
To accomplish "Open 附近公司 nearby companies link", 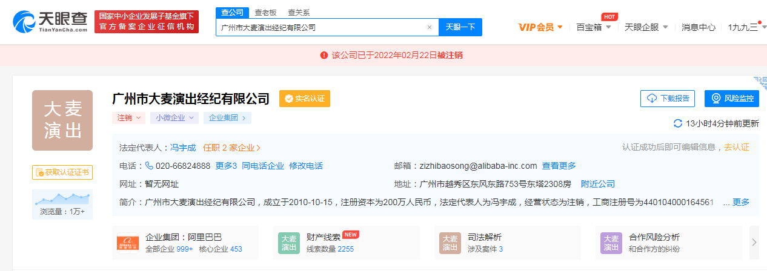I will point(598,184).
